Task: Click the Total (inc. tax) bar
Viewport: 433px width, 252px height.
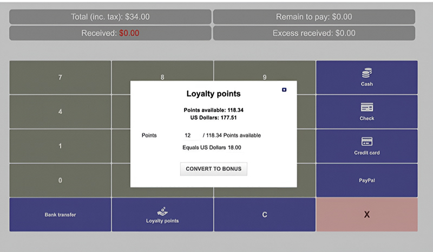Action: coord(110,17)
